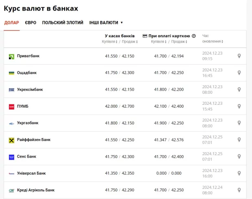This screenshot has width=252, height=199.
Task: Switch to the ЄВРО tab
Action: 30,23
